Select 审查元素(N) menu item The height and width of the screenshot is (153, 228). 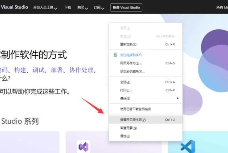point(146,128)
